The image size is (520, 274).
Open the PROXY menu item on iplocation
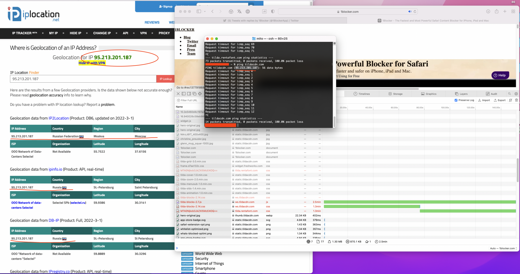tap(164, 33)
